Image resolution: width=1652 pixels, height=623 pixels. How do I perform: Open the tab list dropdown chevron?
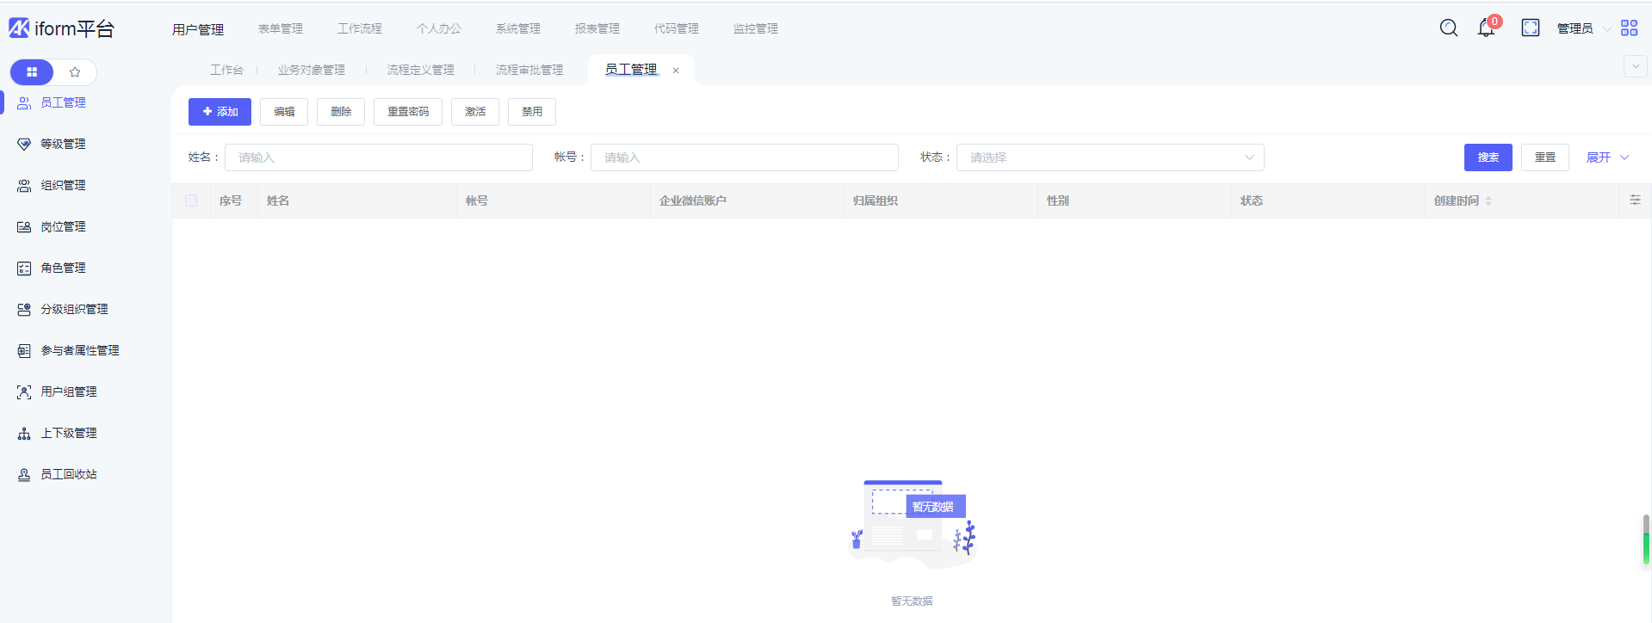[1635, 67]
